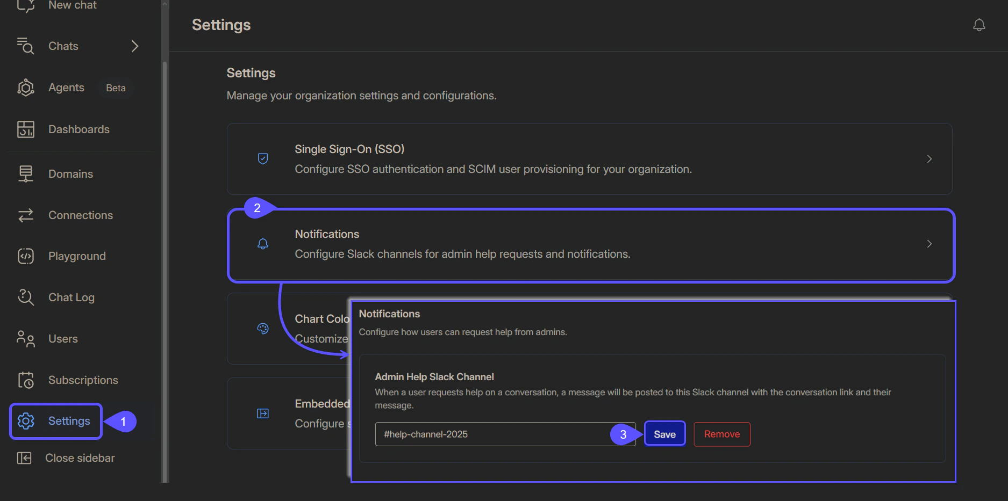Image resolution: width=1008 pixels, height=501 pixels.
Task: Open Single Sign-On settings via its chevron
Action: pyautogui.click(x=930, y=159)
